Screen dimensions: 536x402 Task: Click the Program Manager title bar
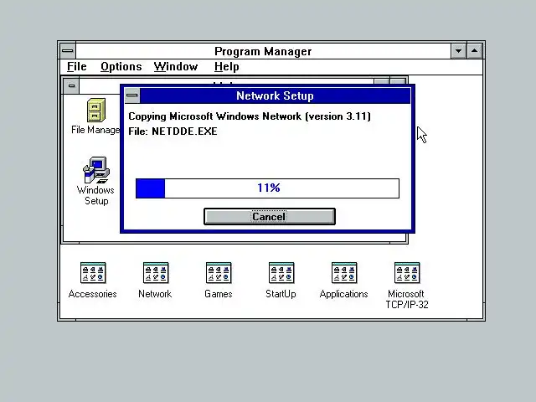[263, 51]
